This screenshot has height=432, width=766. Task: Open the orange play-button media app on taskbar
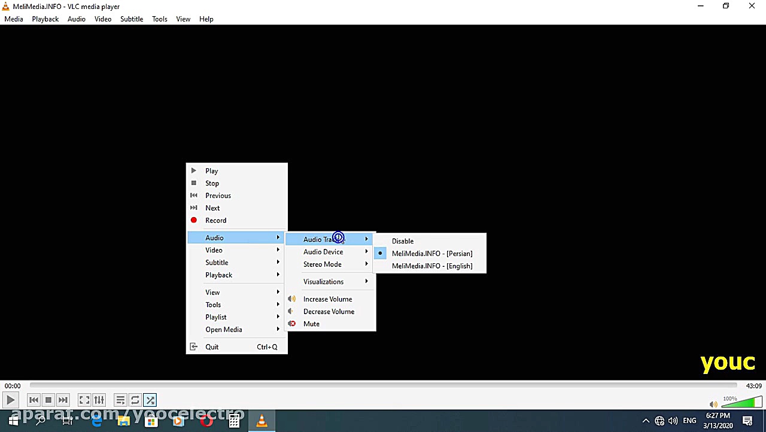click(x=178, y=421)
